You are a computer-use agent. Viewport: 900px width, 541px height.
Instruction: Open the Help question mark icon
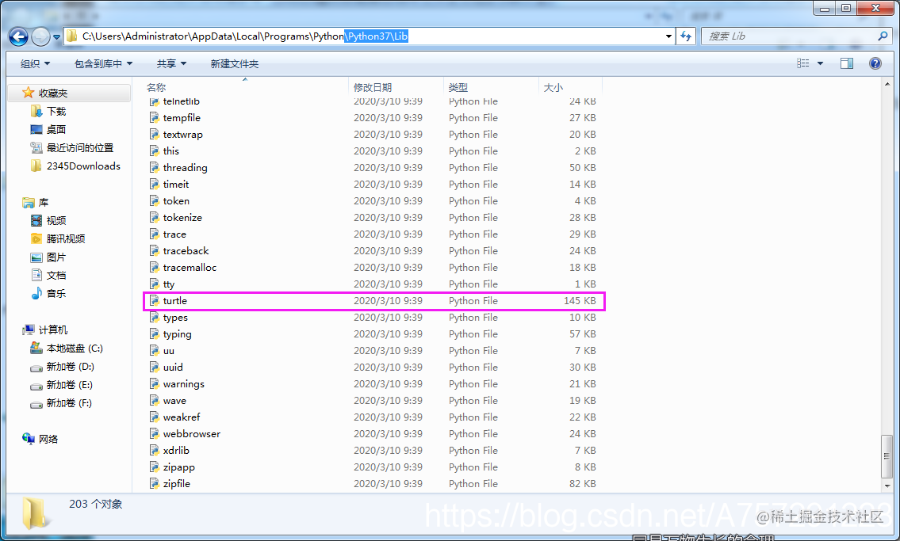(x=875, y=63)
